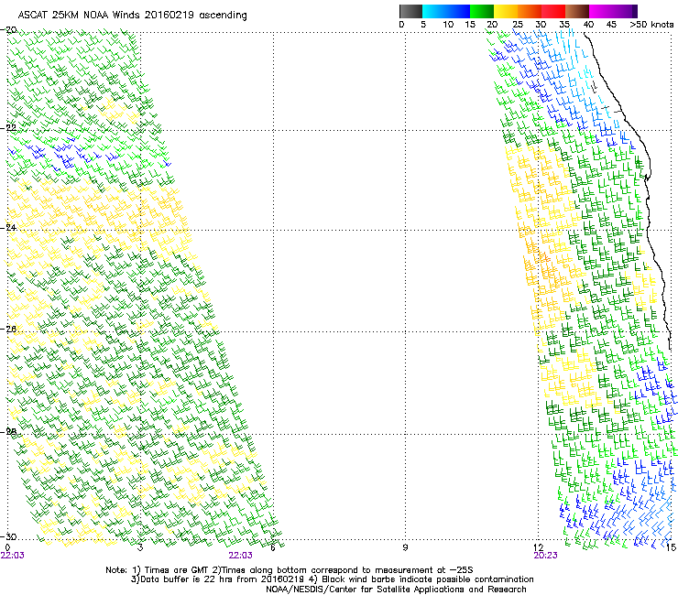Click the green 15-20 knots color segment
Image resolution: width=678 pixels, height=595 pixels.
click(x=482, y=11)
